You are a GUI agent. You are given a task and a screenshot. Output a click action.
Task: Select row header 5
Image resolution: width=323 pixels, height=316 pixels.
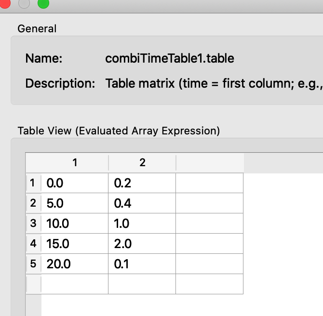pyautogui.click(x=34, y=263)
